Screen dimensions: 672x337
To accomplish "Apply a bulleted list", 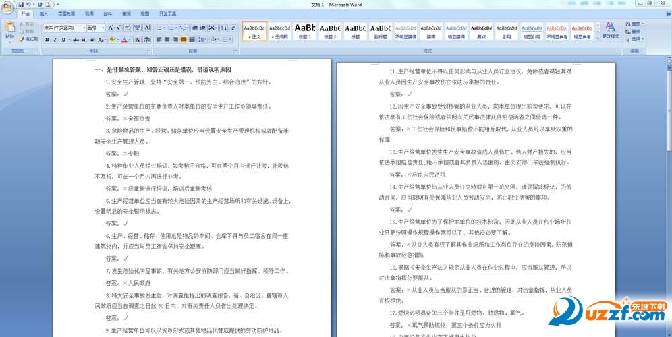I will (x=159, y=28).
